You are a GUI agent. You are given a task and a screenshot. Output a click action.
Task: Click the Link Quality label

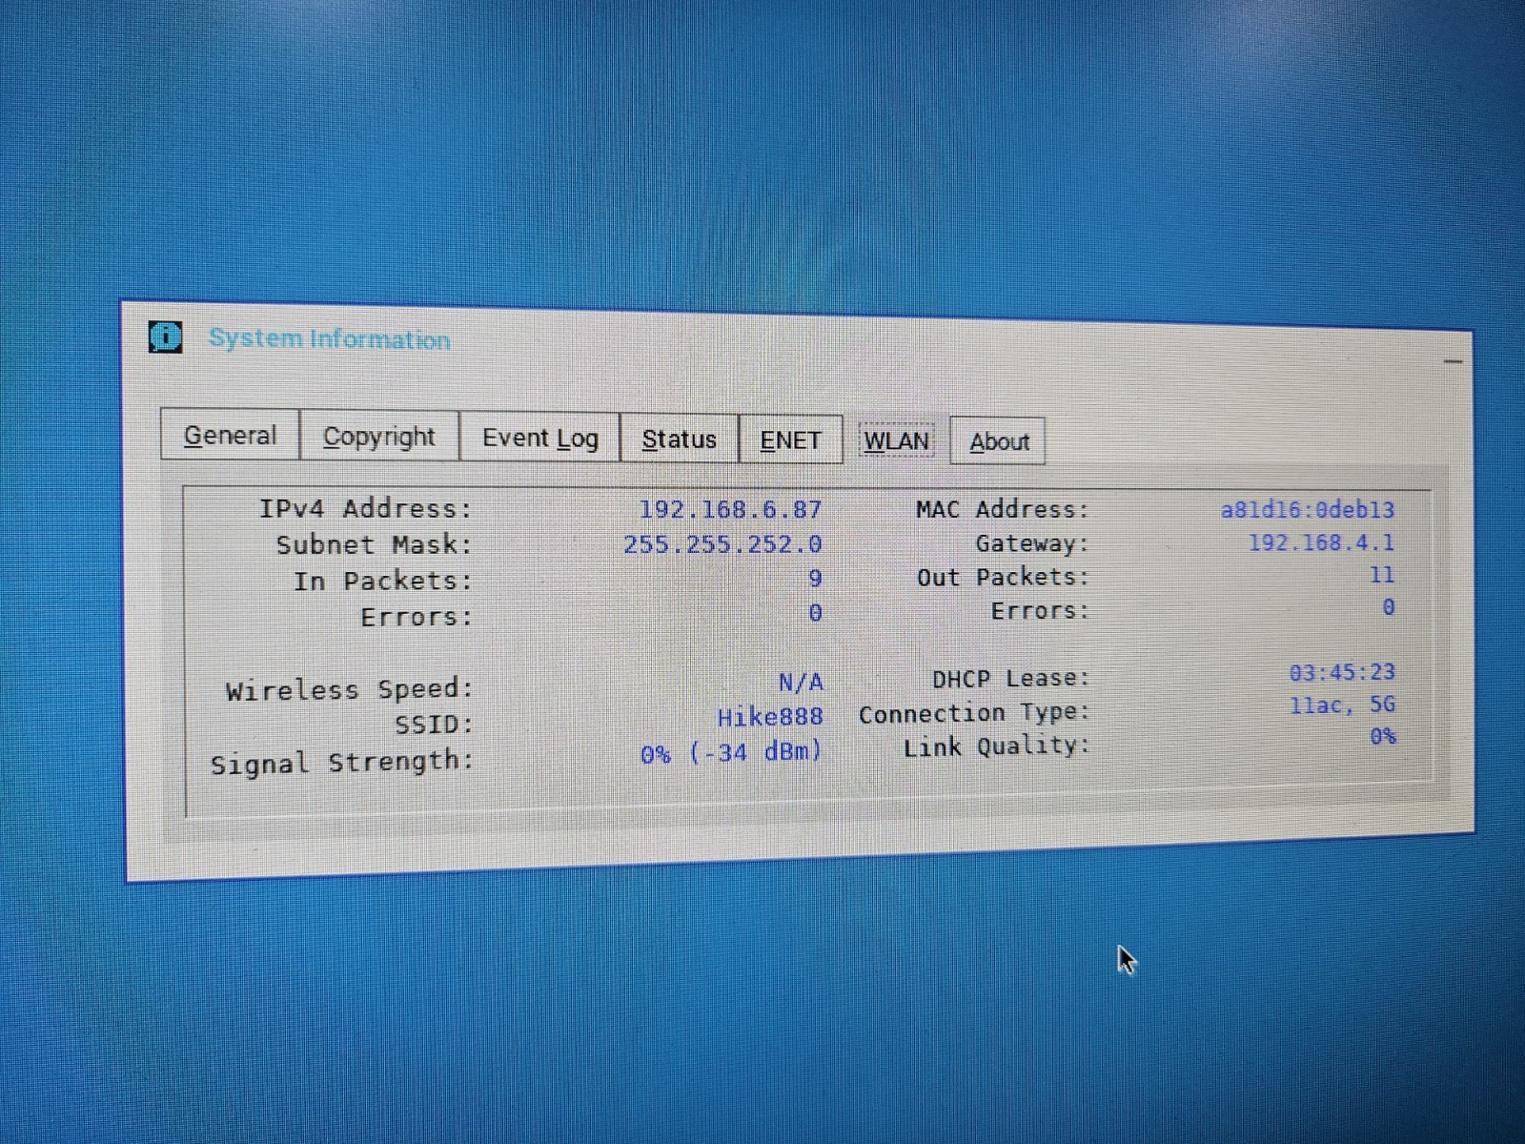(x=996, y=746)
